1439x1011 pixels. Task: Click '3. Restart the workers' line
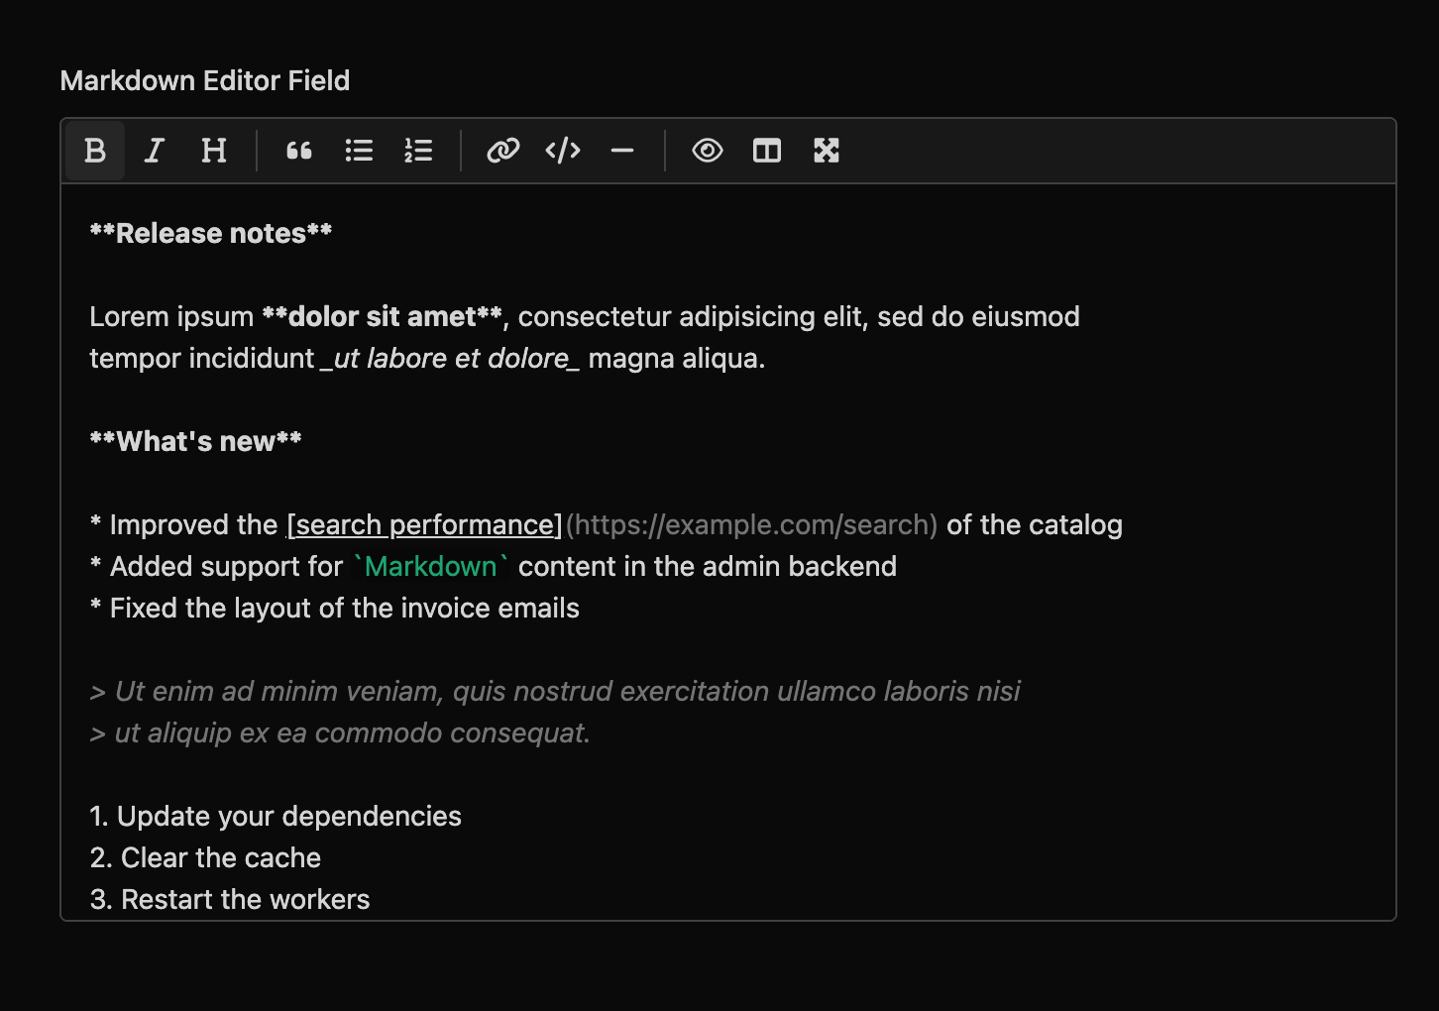[230, 900]
